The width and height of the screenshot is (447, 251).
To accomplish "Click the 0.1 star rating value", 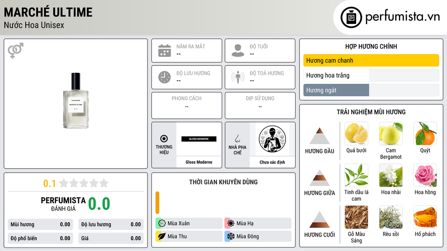I will click(x=49, y=183).
